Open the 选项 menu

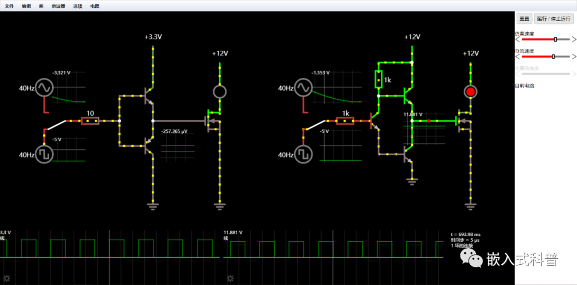77,6
